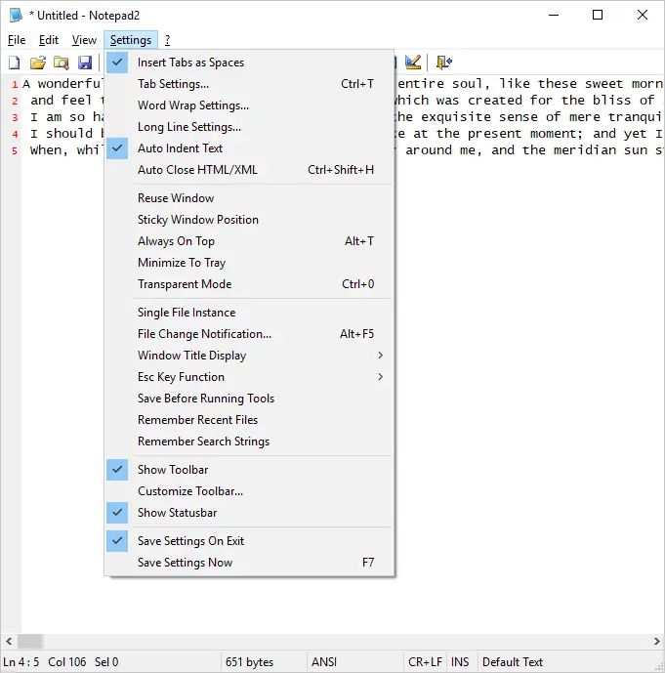This screenshot has width=665, height=673.
Task: Open Tab Settings dialog
Action: (x=249, y=84)
